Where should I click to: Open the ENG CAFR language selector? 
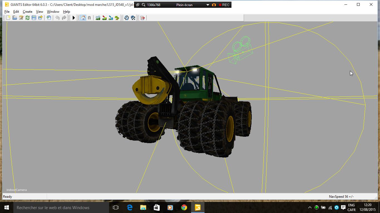point(351,207)
